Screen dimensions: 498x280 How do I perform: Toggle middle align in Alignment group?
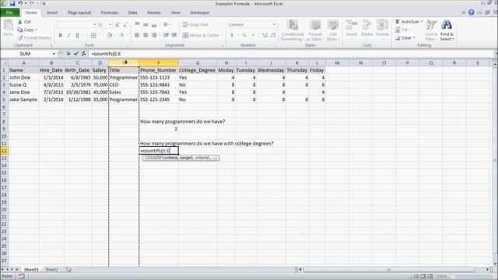(x=146, y=24)
